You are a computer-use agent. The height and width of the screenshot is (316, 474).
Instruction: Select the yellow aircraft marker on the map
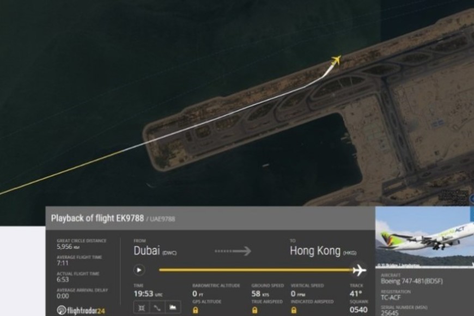tap(336, 60)
